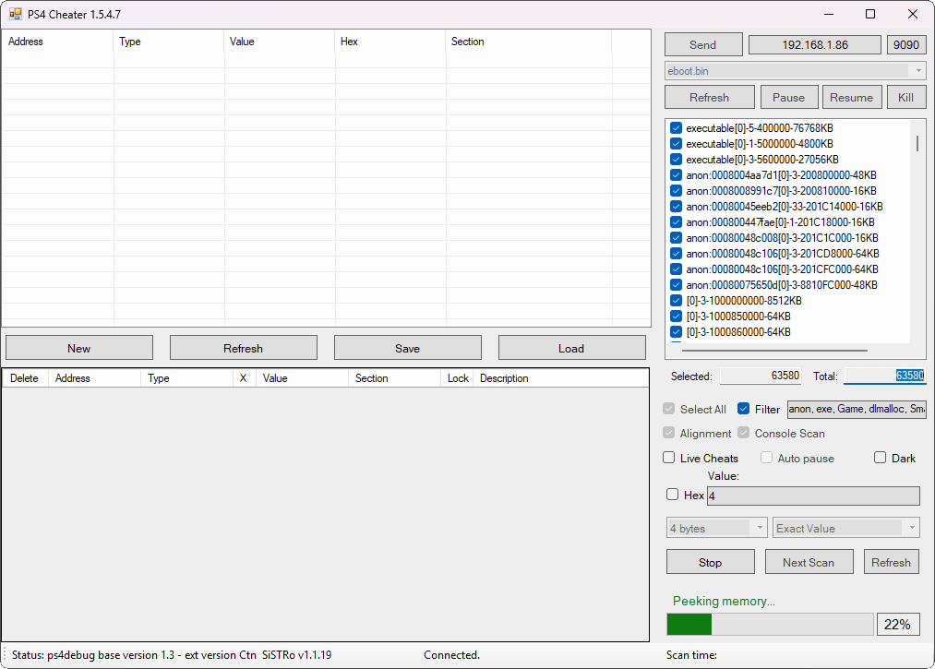Tick the Hex checkbox
Viewport: 935px width, 669px height.
point(673,495)
